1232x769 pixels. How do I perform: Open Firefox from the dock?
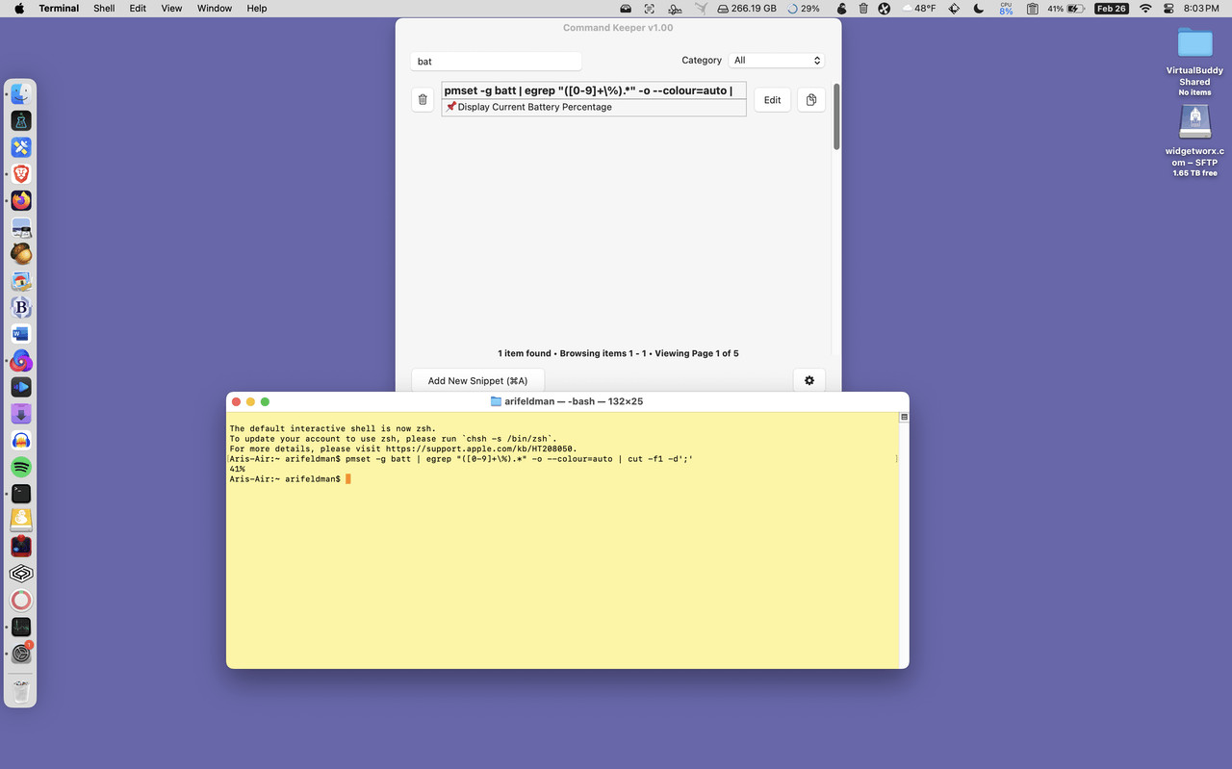pos(21,200)
